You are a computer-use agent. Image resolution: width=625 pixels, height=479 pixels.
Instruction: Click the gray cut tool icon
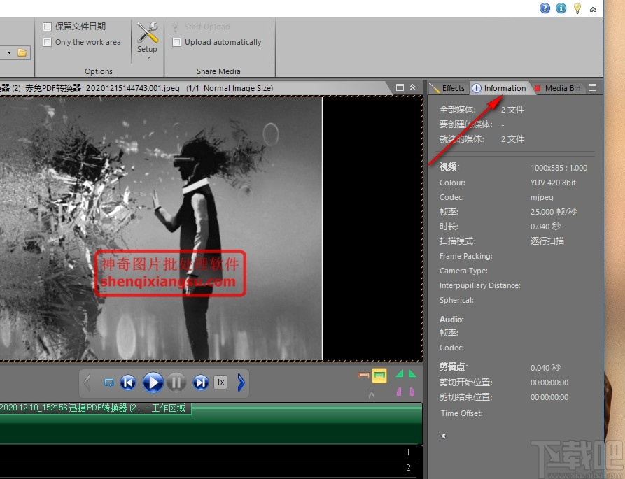tap(372, 394)
